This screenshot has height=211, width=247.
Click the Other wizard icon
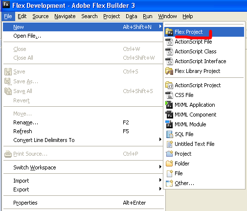169,183
